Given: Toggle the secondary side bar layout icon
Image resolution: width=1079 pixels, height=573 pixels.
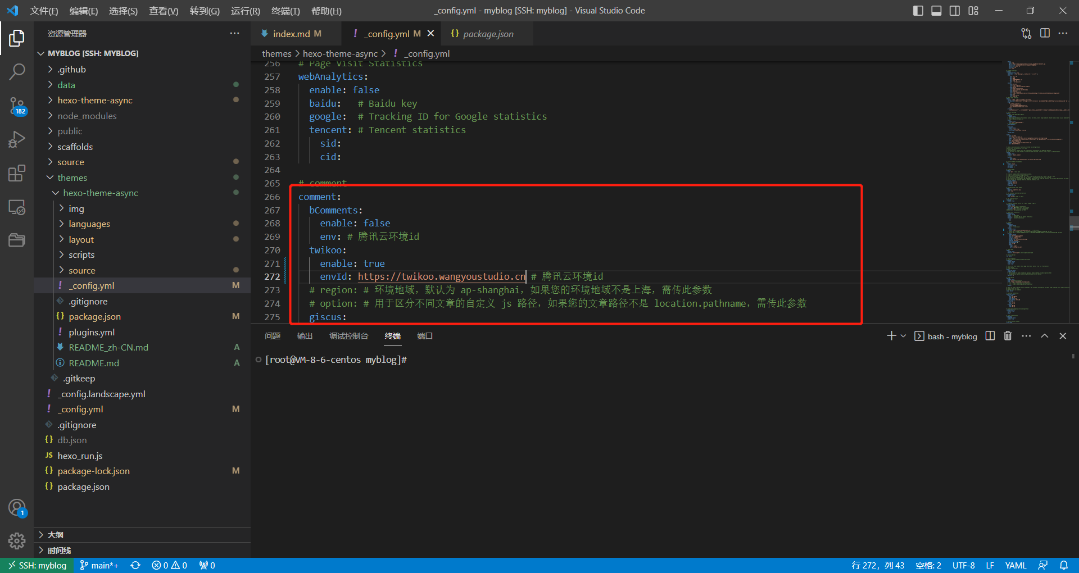Looking at the screenshot, I should pyautogui.click(x=955, y=11).
